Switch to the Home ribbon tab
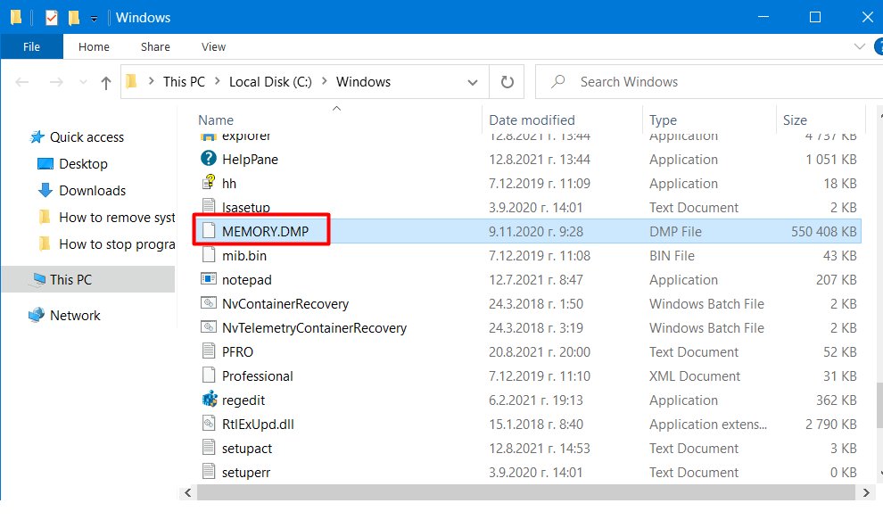The height and width of the screenshot is (528, 883). pyautogui.click(x=94, y=46)
